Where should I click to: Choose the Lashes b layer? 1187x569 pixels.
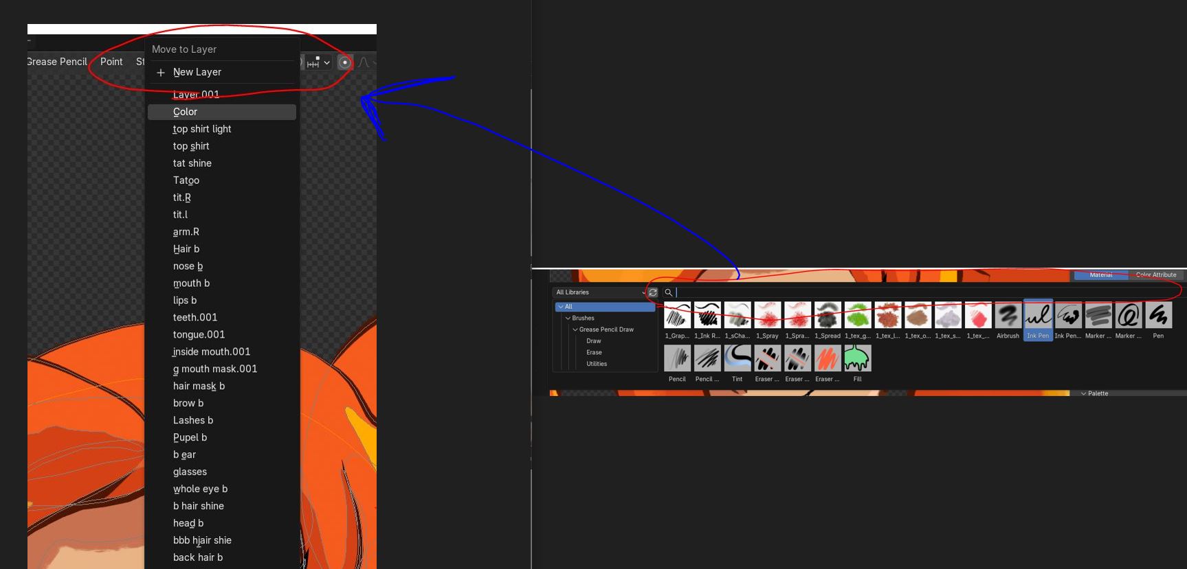222,421
